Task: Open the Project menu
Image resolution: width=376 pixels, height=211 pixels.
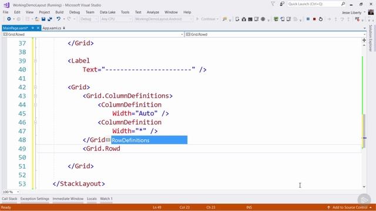Action: pyautogui.click(x=45, y=12)
